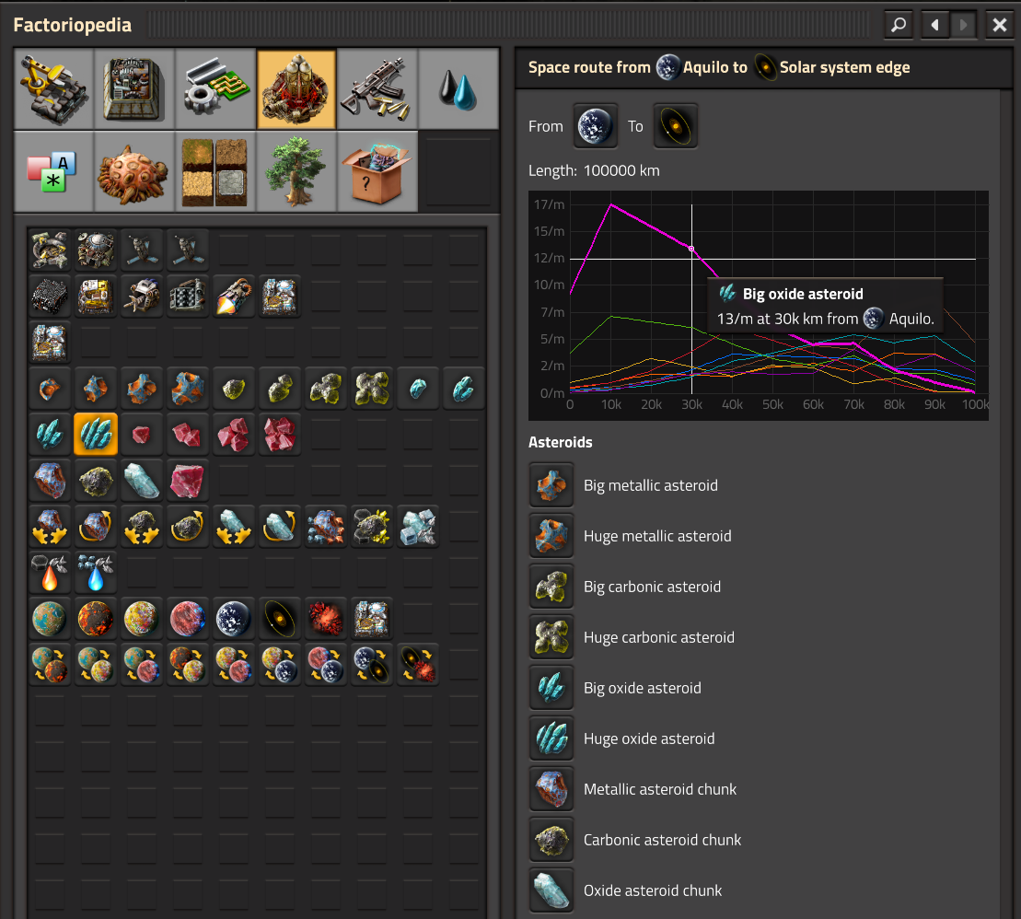Select the asteroid collector icon in grid
Viewport: 1021px width, 919px height.
pyautogui.click(x=142, y=296)
